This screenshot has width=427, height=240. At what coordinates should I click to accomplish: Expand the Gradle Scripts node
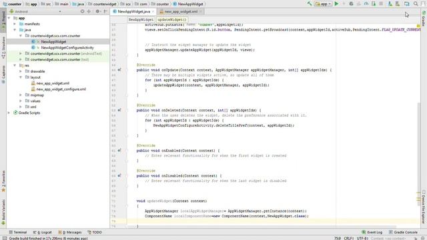[x=9, y=113]
